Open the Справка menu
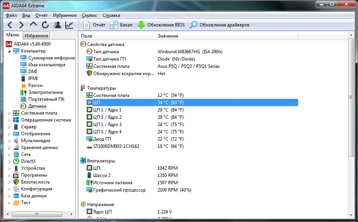 111,15
